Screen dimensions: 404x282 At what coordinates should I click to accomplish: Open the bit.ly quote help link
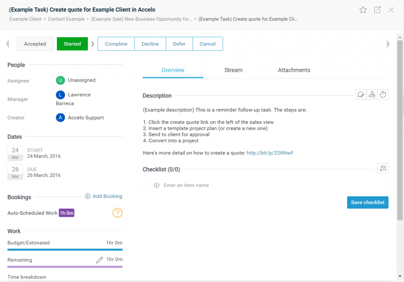coord(270,153)
